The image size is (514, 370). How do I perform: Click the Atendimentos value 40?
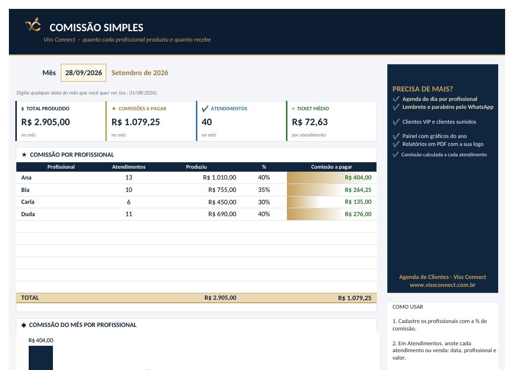(x=207, y=122)
